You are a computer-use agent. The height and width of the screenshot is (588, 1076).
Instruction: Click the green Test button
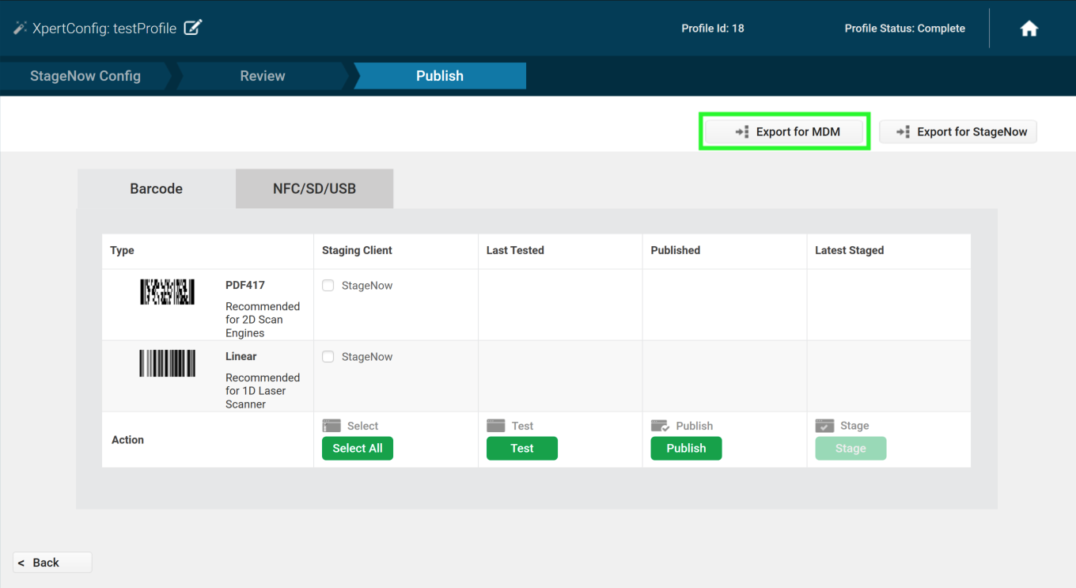(522, 448)
